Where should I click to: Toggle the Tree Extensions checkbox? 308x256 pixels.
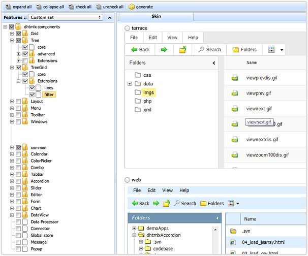click(x=25, y=60)
